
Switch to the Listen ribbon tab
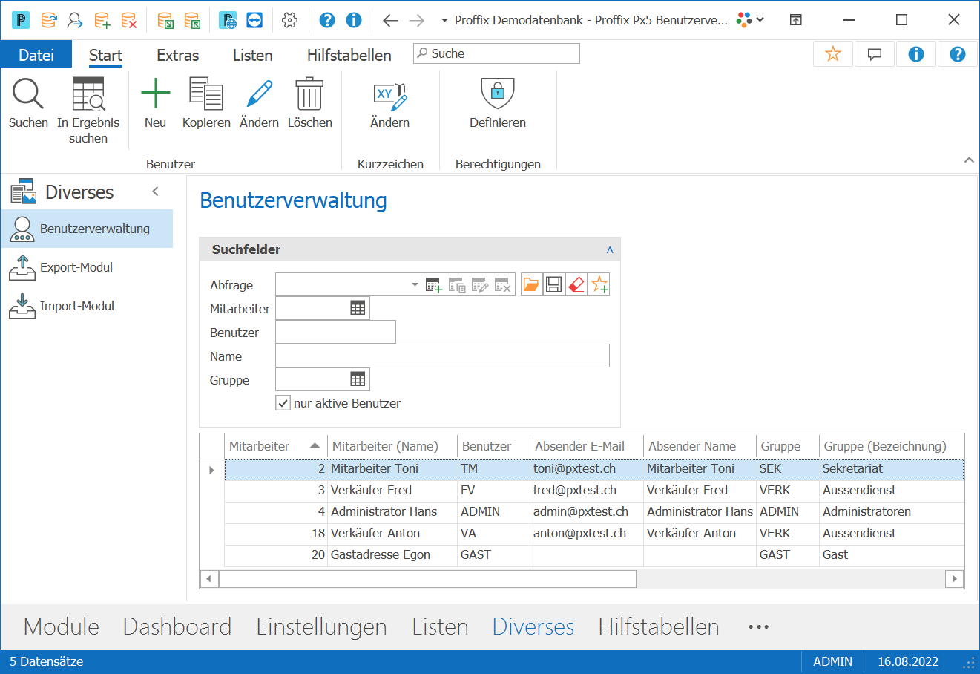coord(253,55)
